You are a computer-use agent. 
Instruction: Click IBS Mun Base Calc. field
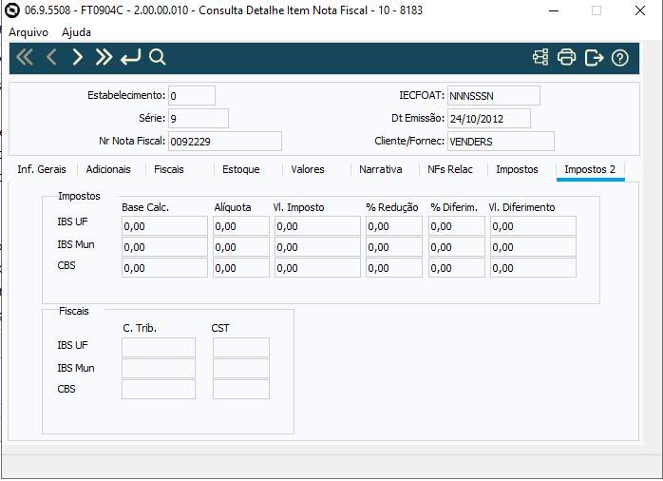click(164, 246)
